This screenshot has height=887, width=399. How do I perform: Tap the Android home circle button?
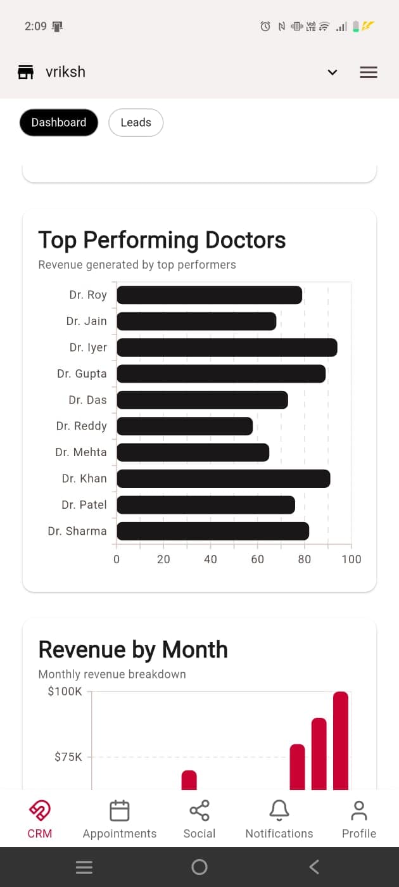[x=199, y=867]
